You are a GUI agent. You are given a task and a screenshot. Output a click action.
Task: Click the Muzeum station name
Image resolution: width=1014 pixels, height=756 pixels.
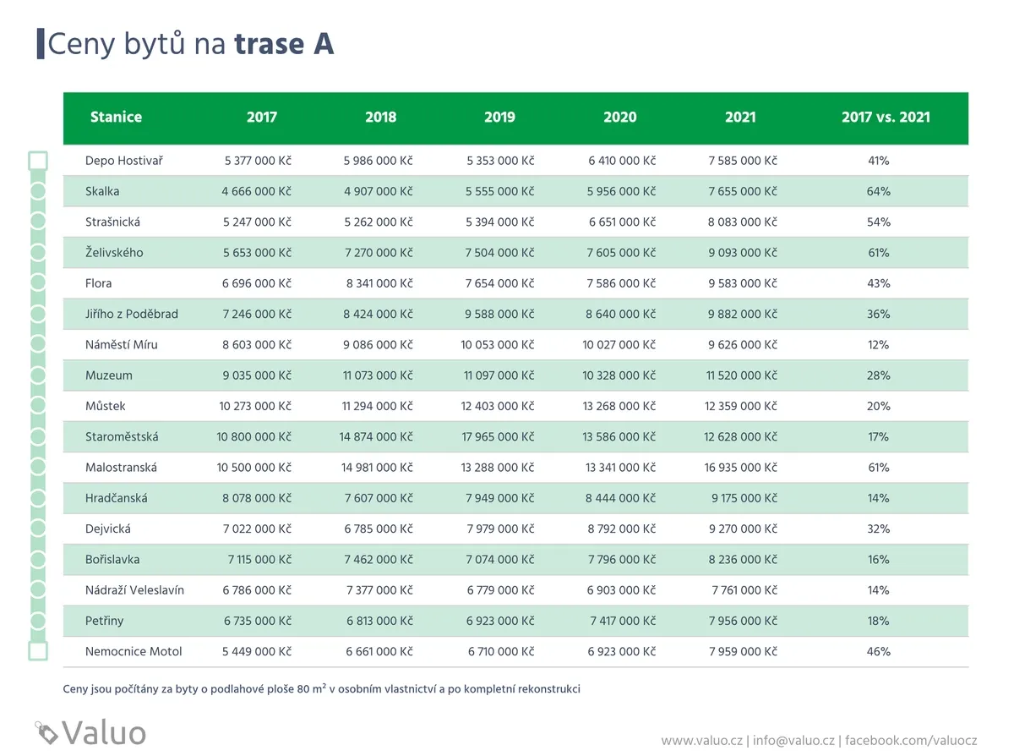[109, 375]
